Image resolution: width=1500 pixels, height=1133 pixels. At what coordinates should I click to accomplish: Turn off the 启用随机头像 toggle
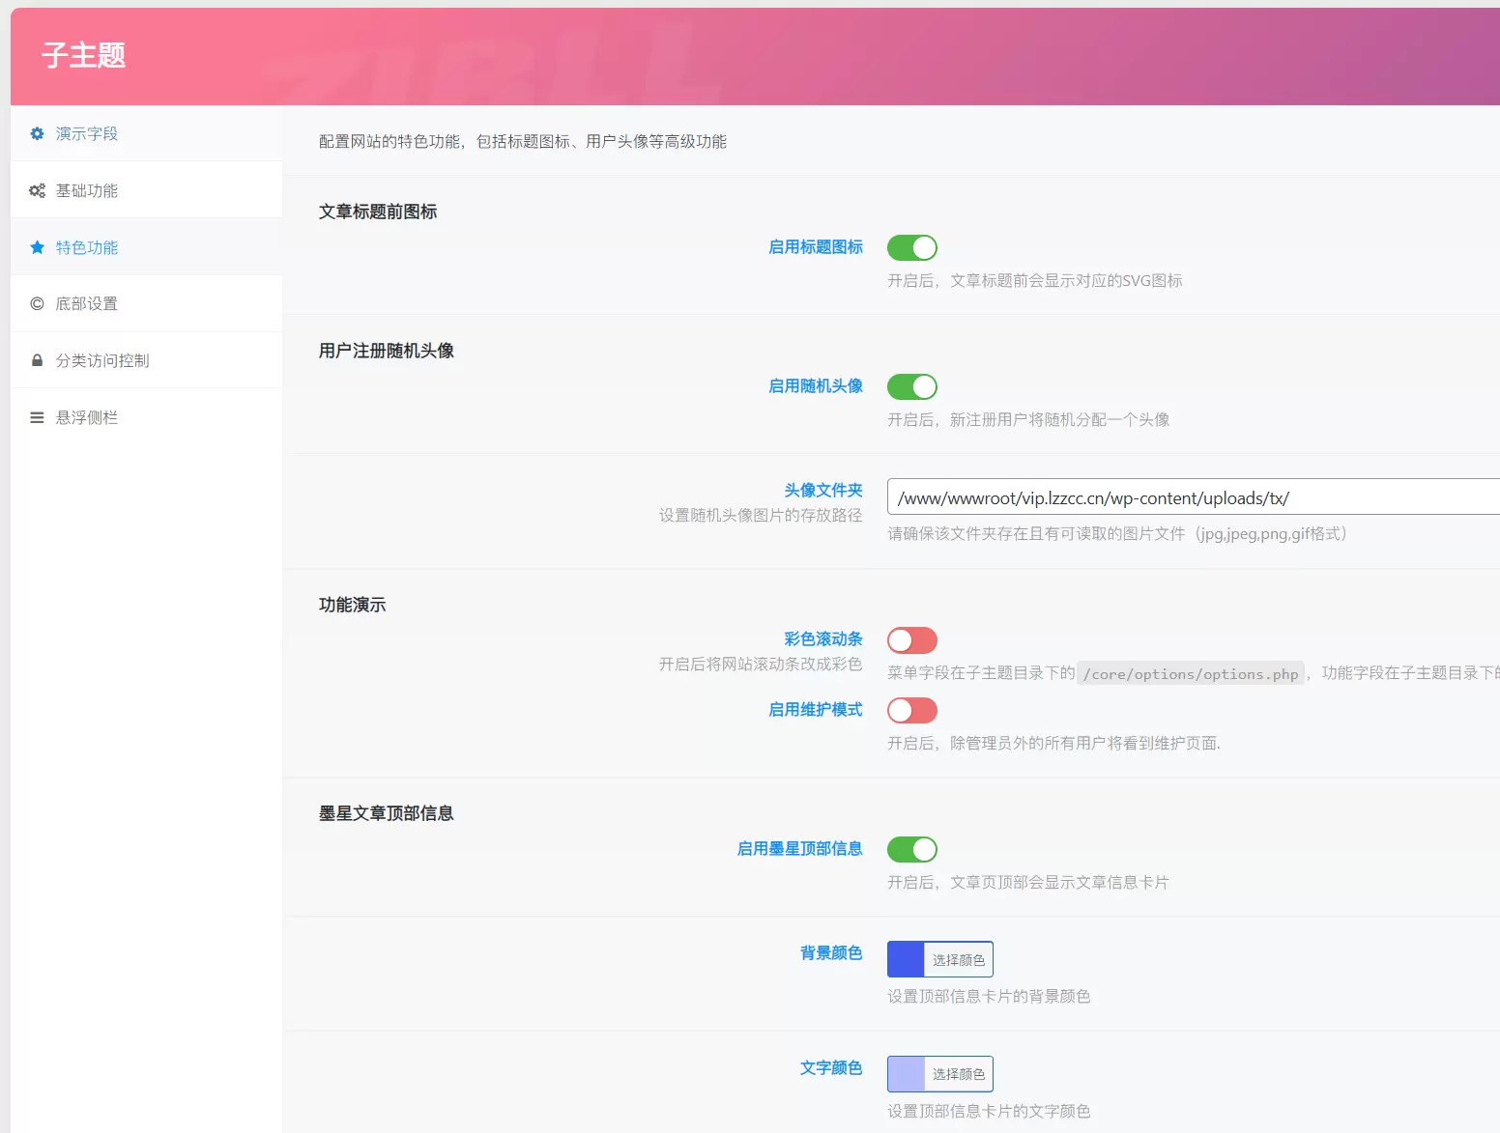point(912,387)
